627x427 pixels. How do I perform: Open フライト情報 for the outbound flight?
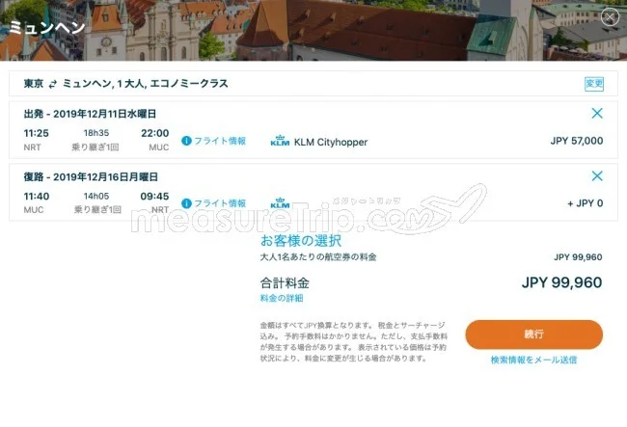click(220, 141)
